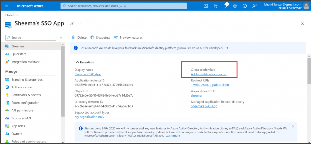
Task: Open Preview features in the toolbar
Action: pos(128,37)
